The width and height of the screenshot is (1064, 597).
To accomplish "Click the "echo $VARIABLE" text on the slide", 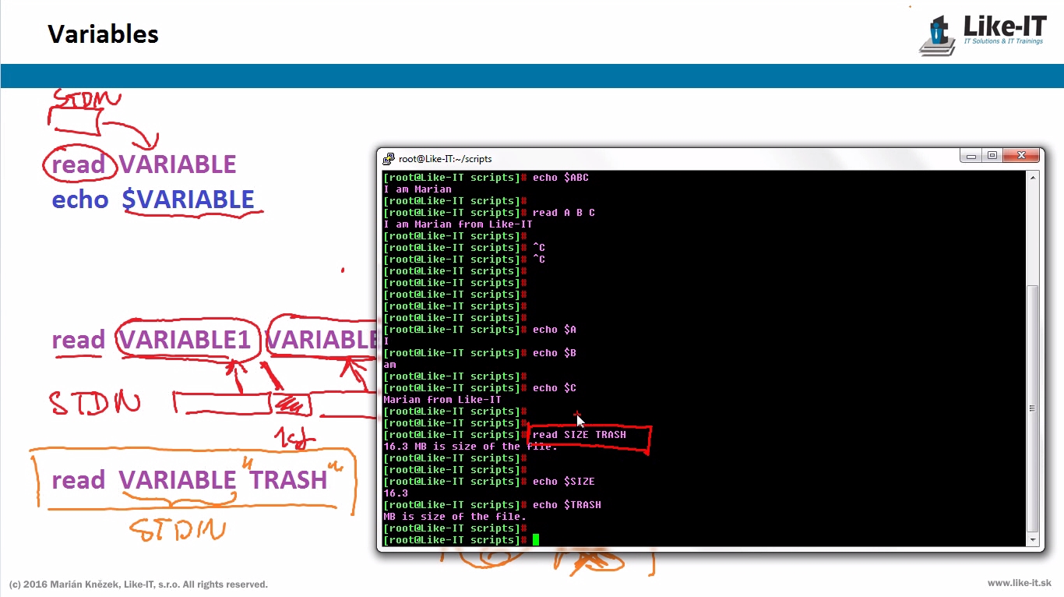I will [153, 200].
